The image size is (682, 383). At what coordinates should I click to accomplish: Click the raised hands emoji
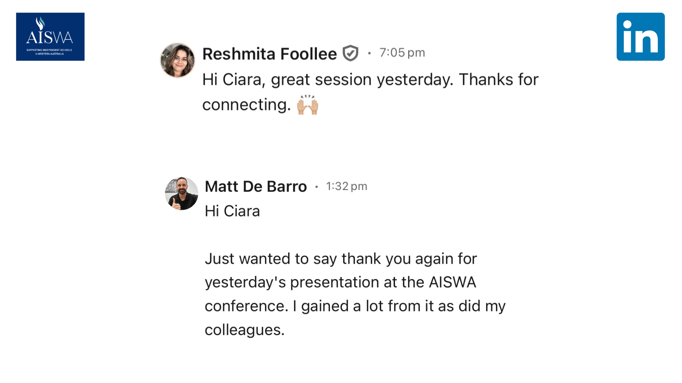point(307,105)
